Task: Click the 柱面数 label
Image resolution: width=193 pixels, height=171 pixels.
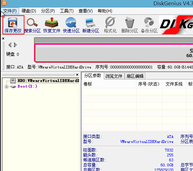Action: (90, 150)
